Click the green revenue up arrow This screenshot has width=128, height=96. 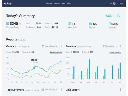[20, 23]
